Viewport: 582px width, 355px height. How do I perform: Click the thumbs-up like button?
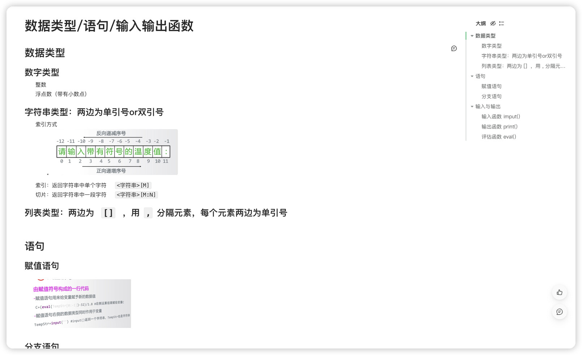coord(560,292)
